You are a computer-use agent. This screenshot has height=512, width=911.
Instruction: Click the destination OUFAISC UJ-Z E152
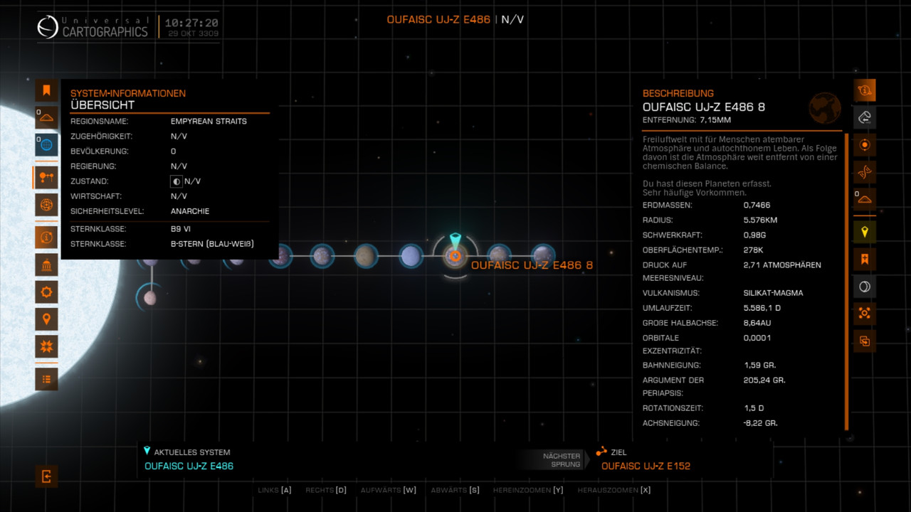(x=646, y=466)
